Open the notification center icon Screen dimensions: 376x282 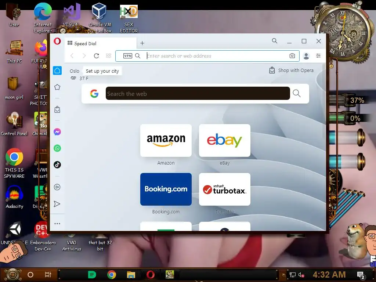(x=361, y=275)
